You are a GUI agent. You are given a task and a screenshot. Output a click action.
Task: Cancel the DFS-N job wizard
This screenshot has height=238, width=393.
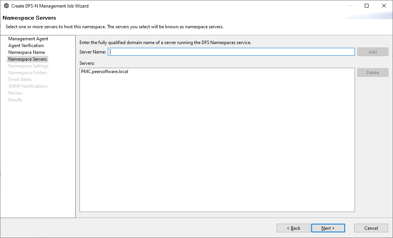371,228
